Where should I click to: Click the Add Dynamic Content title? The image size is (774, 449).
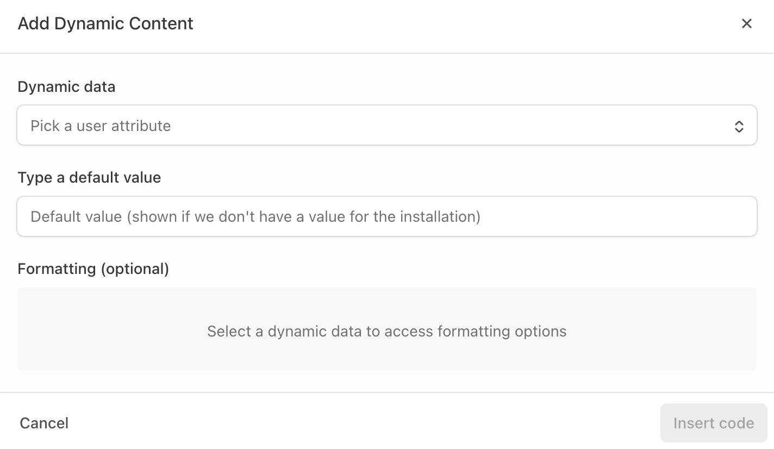pyautogui.click(x=105, y=23)
